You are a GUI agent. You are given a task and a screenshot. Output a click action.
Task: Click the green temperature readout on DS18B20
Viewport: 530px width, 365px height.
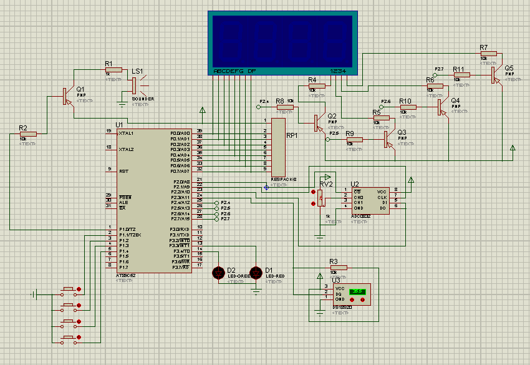[358, 291]
